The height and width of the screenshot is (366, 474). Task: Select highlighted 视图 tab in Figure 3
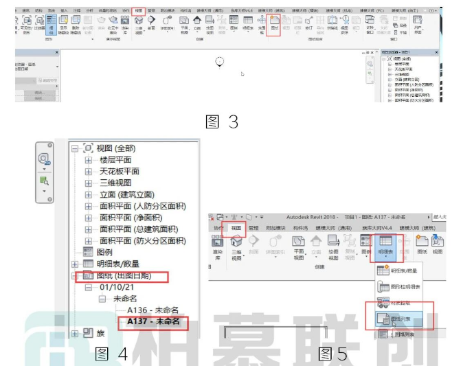coord(139,11)
